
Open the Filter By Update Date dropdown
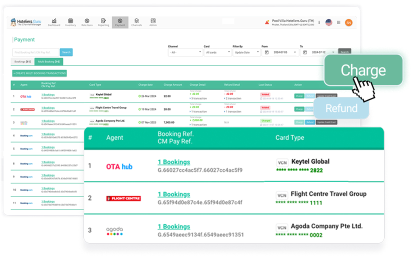246,52
